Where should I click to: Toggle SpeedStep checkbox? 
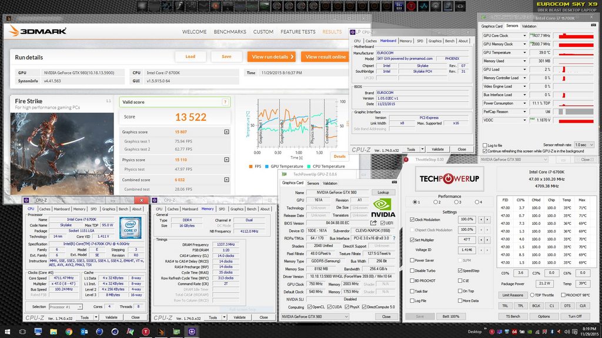point(460,271)
